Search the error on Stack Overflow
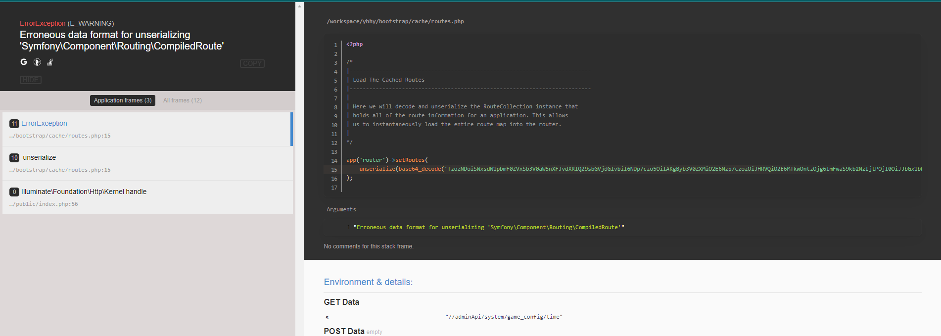The image size is (941, 336). (x=50, y=62)
